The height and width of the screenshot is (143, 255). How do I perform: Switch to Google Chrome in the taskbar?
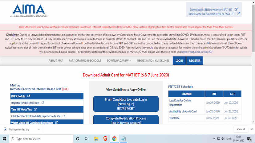coord(114,139)
